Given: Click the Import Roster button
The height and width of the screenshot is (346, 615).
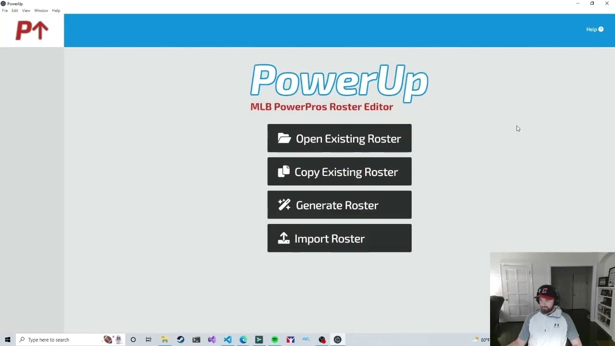Looking at the screenshot, I should click(x=339, y=238).
